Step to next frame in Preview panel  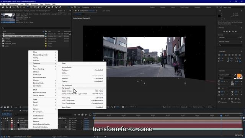click(x=233, y=31)
